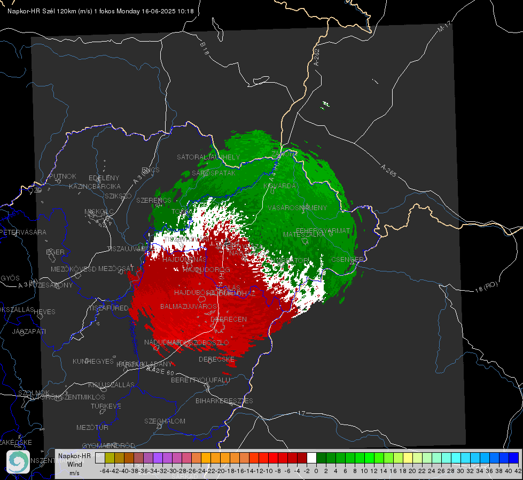This screenshot has width=523, height=480.
Task: Click the white swatch between -2 and 0
Action: click(311, 458)
